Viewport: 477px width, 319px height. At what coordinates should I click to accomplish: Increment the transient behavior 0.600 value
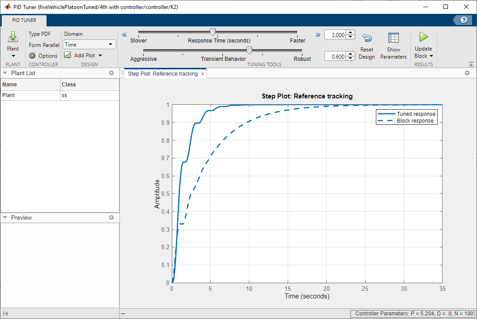tap(351, 54)
